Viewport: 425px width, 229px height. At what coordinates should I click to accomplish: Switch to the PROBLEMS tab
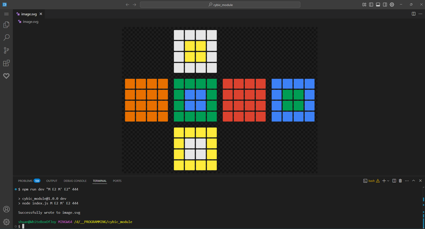(x=29, y=181)
